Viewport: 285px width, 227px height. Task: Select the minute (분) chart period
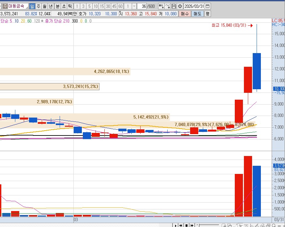coord(57,6)
